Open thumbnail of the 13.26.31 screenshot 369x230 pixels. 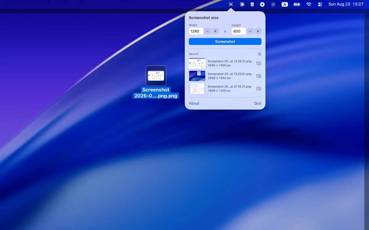click(197, 63)
